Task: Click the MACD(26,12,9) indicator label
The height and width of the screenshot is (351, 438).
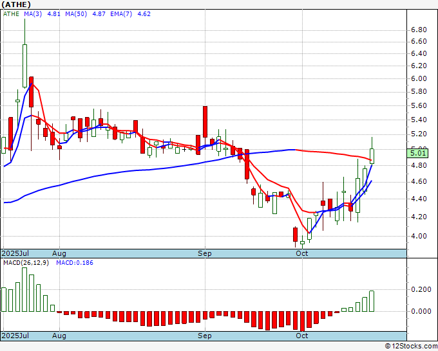Action: pyautogui.click(x=26, y=263)
